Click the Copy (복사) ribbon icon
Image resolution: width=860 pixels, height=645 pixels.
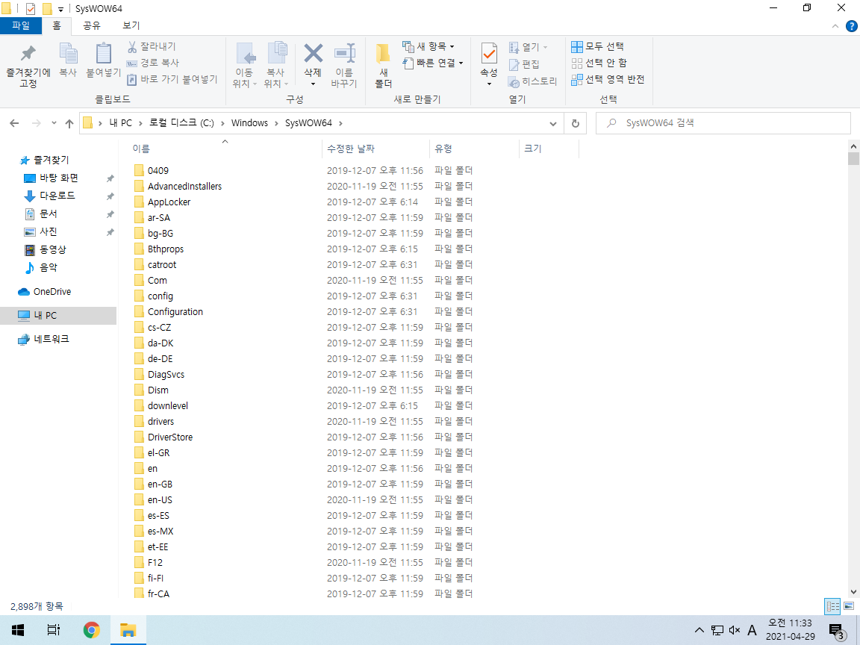pyautogui.click(x=68, y=54)
